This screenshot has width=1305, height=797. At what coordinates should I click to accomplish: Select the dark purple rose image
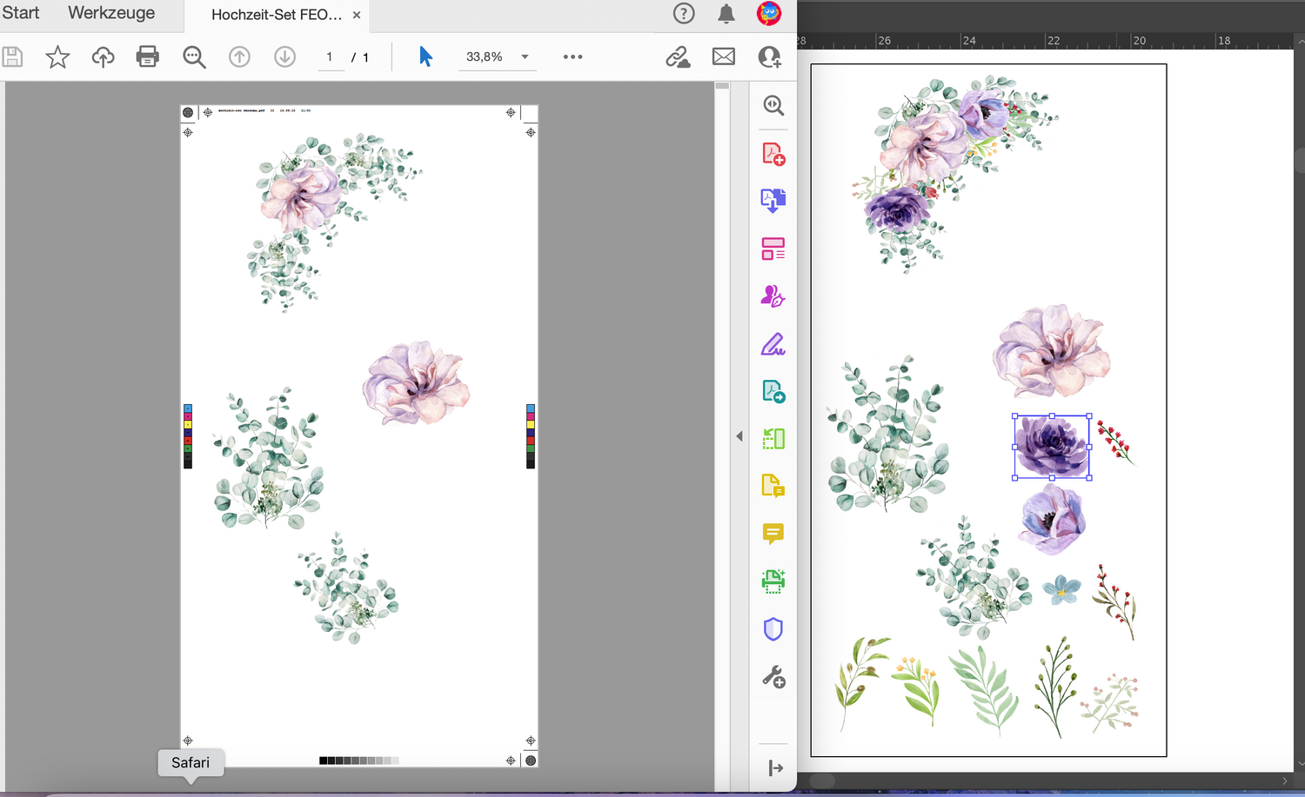1052,447
